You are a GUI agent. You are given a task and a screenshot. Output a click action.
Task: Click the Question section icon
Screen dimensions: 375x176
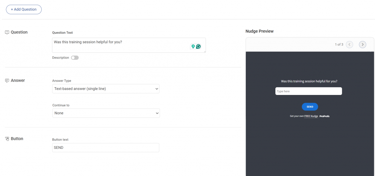pyautogui.click(x=7, y=32)
